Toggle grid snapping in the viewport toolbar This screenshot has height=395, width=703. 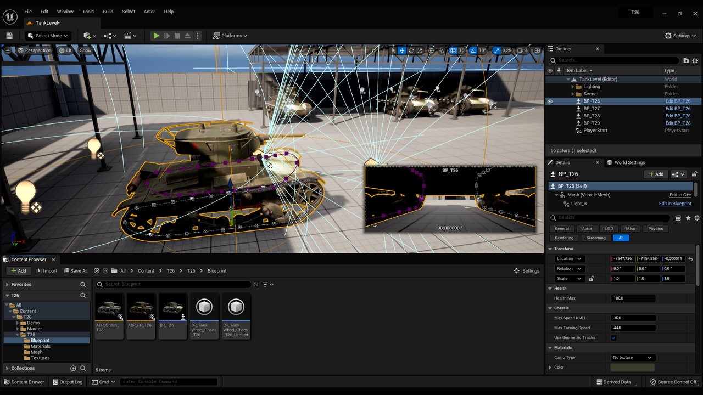coord(453,50)
